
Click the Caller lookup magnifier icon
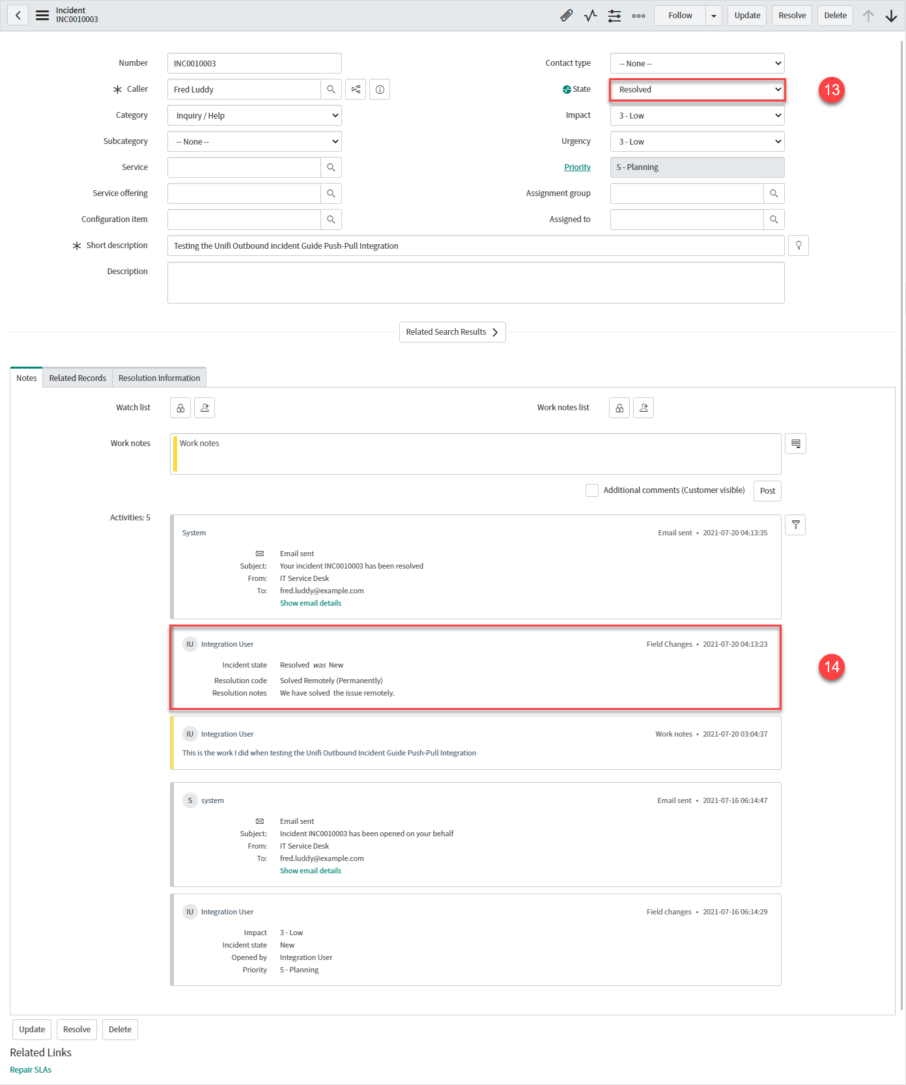click(331, 89)
